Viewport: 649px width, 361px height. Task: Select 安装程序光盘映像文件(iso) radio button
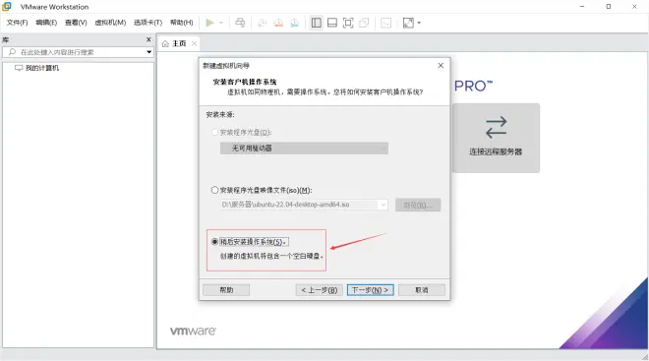pyautogui.click(x=214, y=190)
